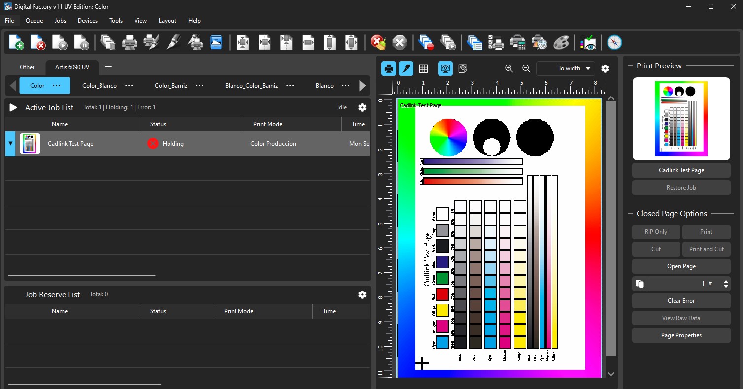This screenshot has width=743, height=389.
Task: Increase the copies count stepper arrow
Action: pyautogui.click(x=726, y=281)
